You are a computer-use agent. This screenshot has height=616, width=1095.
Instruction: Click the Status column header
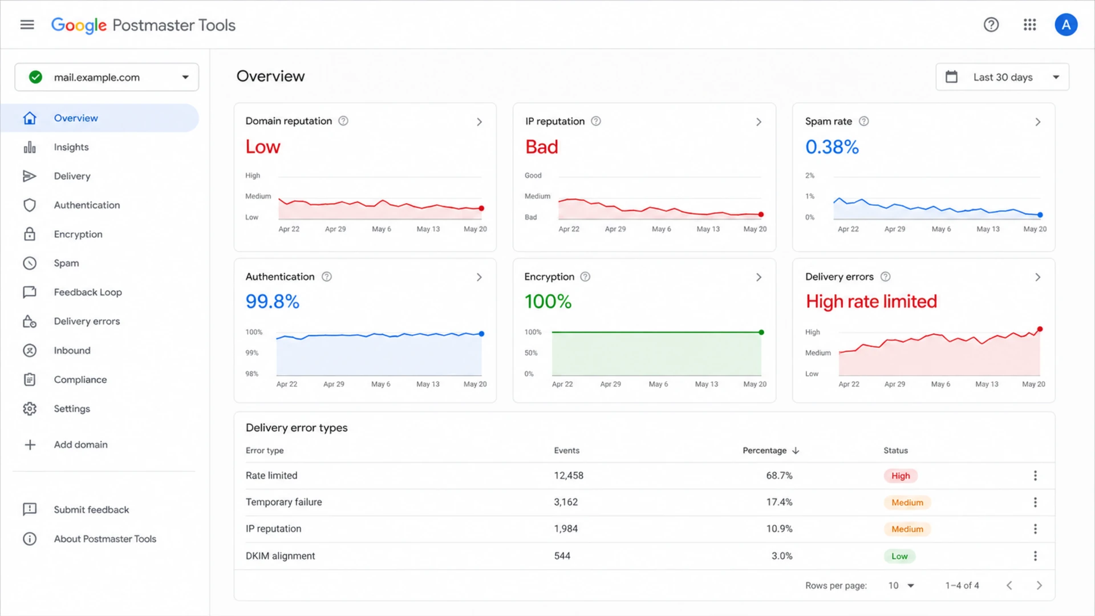tap(895, 451)
